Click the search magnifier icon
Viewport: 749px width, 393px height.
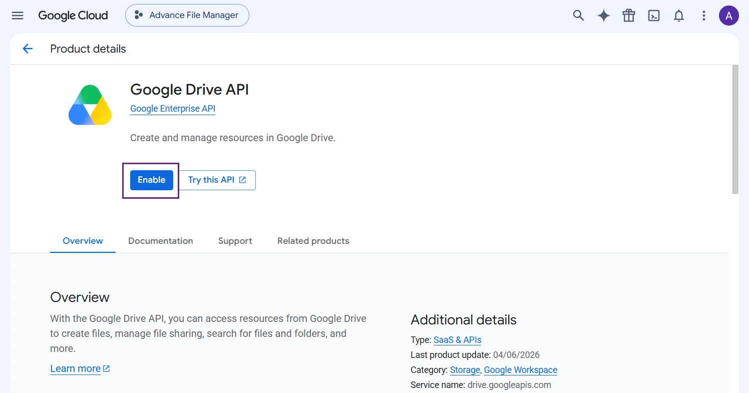pyautogui.click(x=578, y=16)
